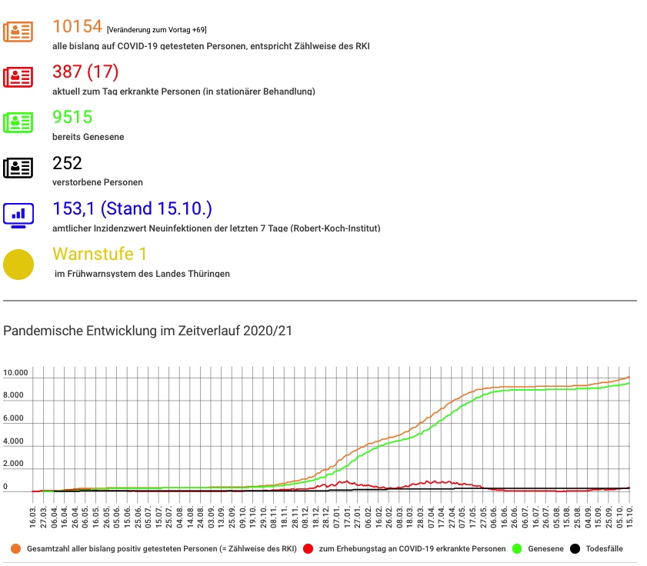The width and height of the screenshot is (647, 566).
Task: Click the red value 387 (17)
Action: coord(85,72)
